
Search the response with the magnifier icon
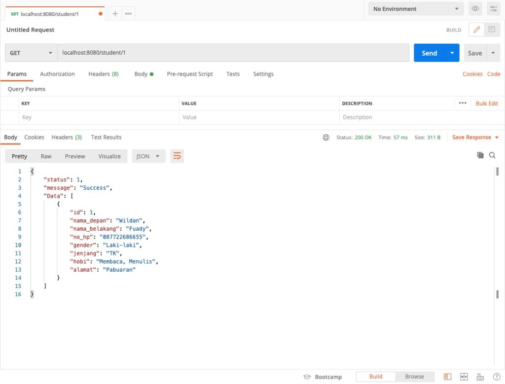pyautogui.click(x=492, y=155)
